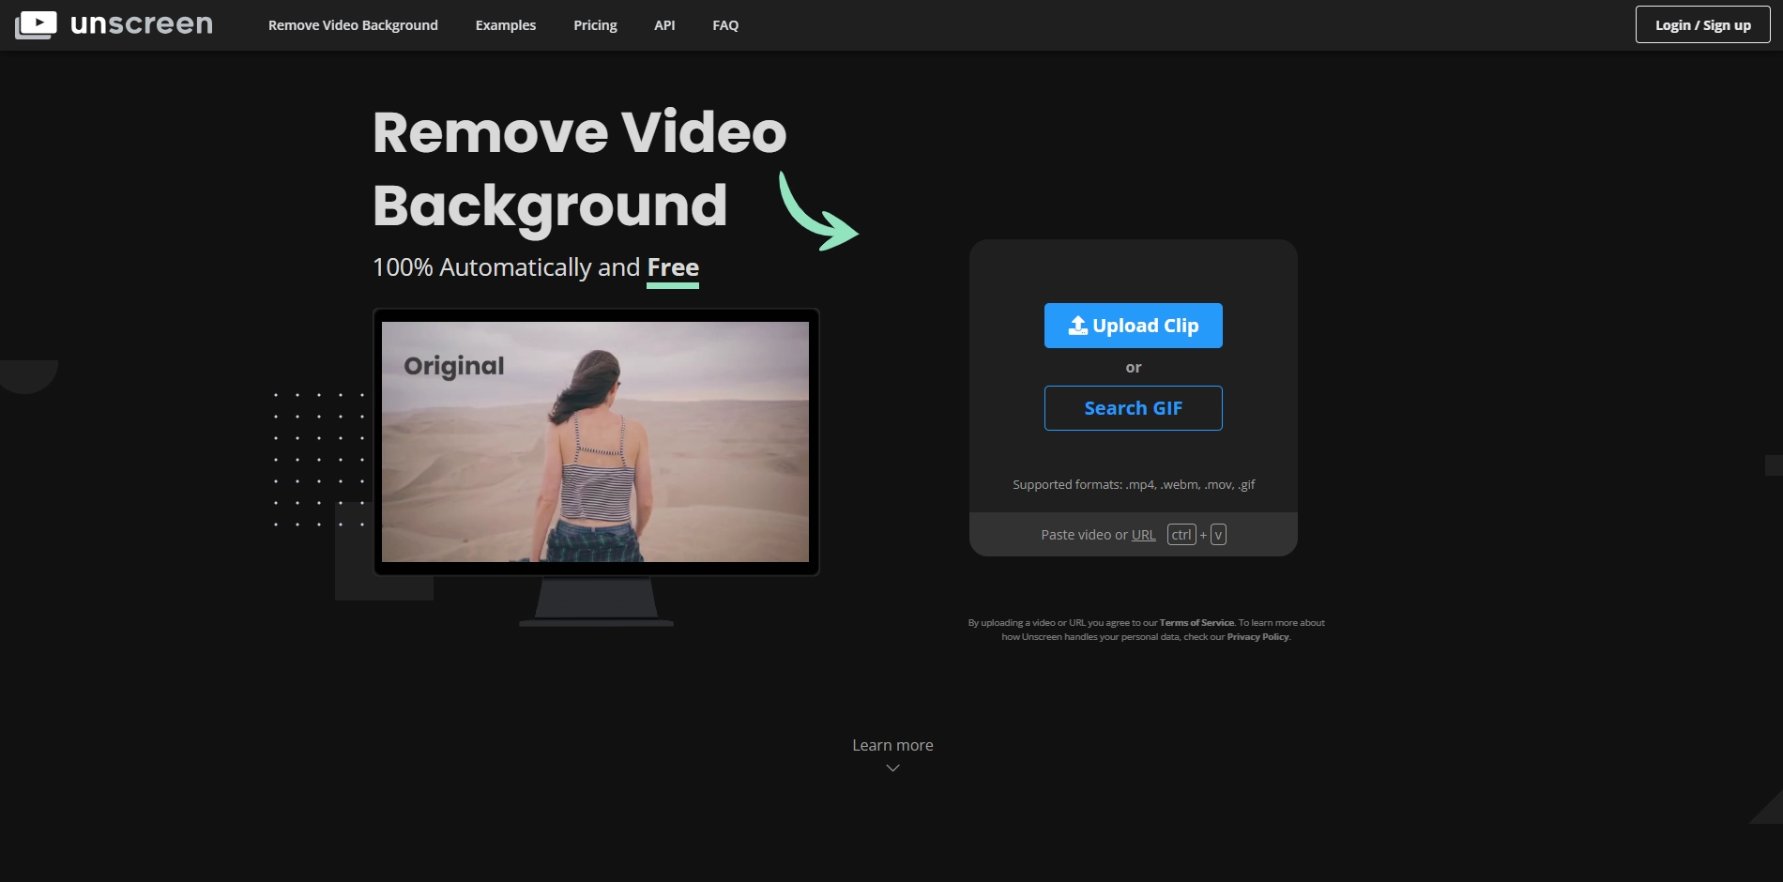Click the chevron below Learn more
This screenshot has width=1783, height=882.
[892, 768]
